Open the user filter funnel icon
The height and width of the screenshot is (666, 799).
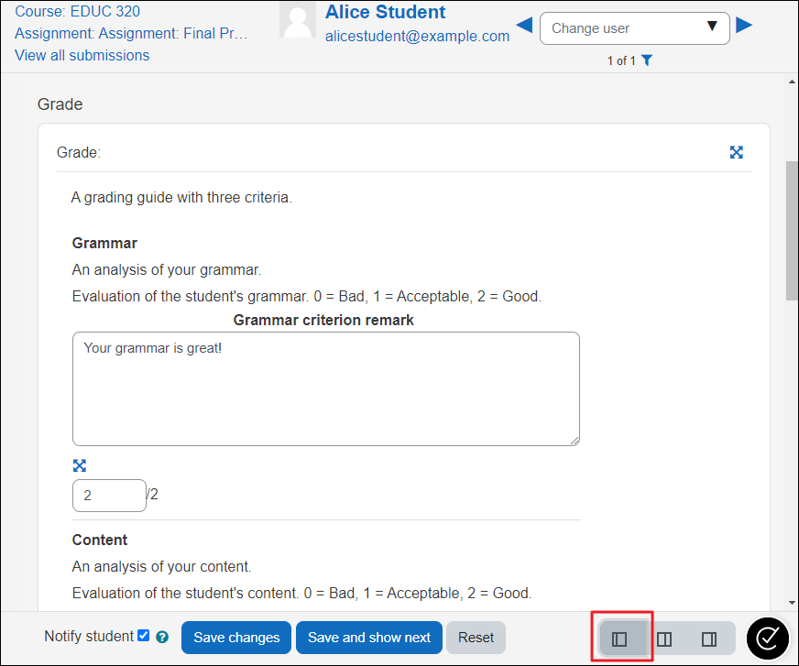coord(647,60)
